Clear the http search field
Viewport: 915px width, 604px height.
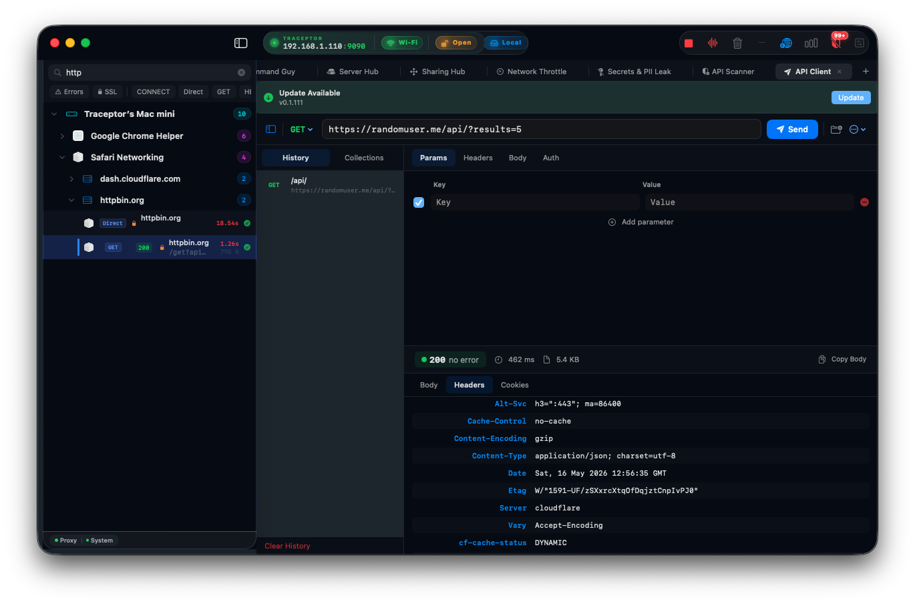(241, 72)
